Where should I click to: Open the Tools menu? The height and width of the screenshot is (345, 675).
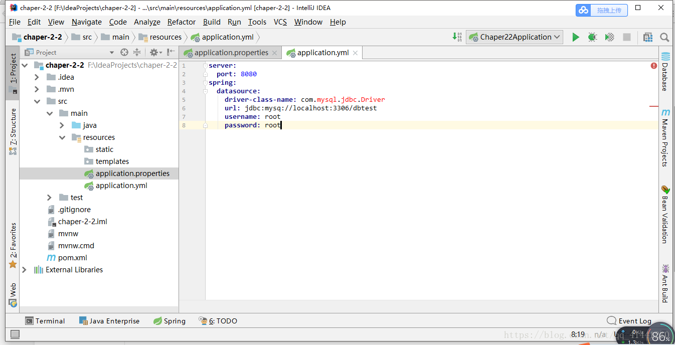(x=257, y=22)
